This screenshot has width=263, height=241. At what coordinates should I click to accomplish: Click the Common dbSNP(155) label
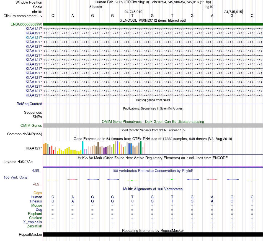click(25, 134)
